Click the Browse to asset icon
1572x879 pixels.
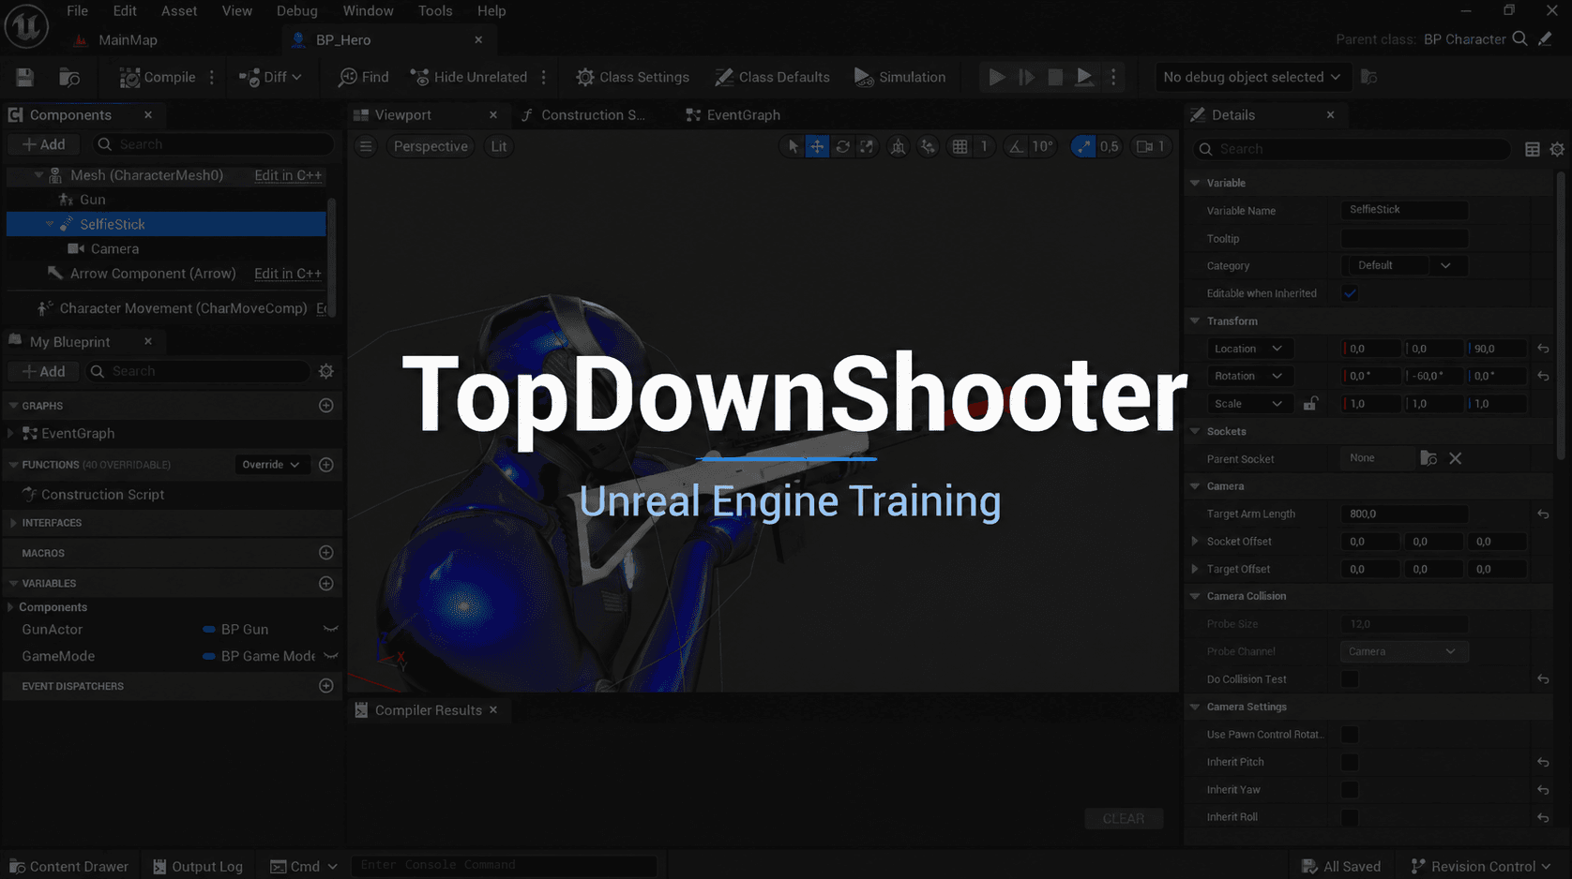[69, 77]
